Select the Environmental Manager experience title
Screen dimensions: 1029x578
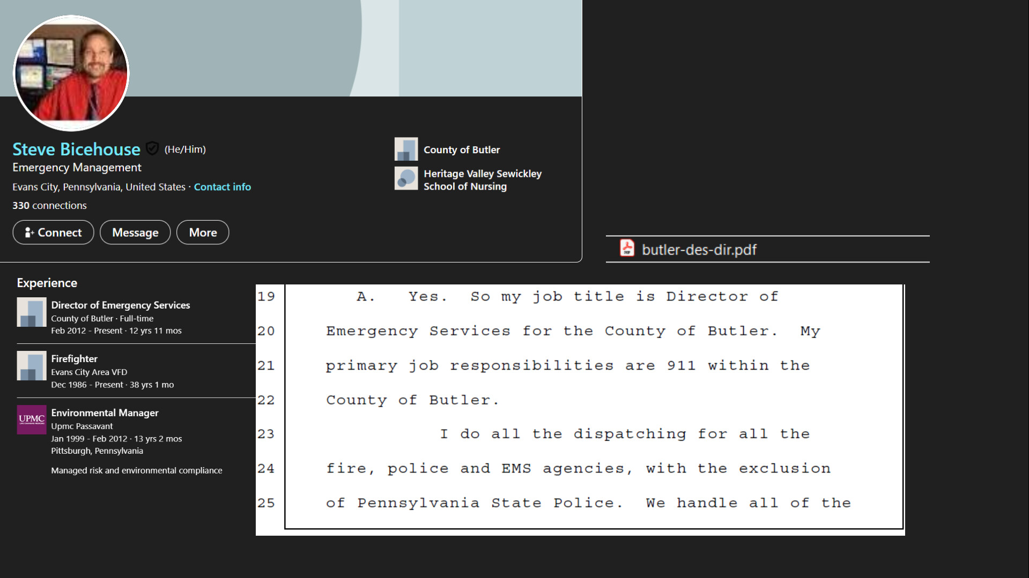point(105,412)
